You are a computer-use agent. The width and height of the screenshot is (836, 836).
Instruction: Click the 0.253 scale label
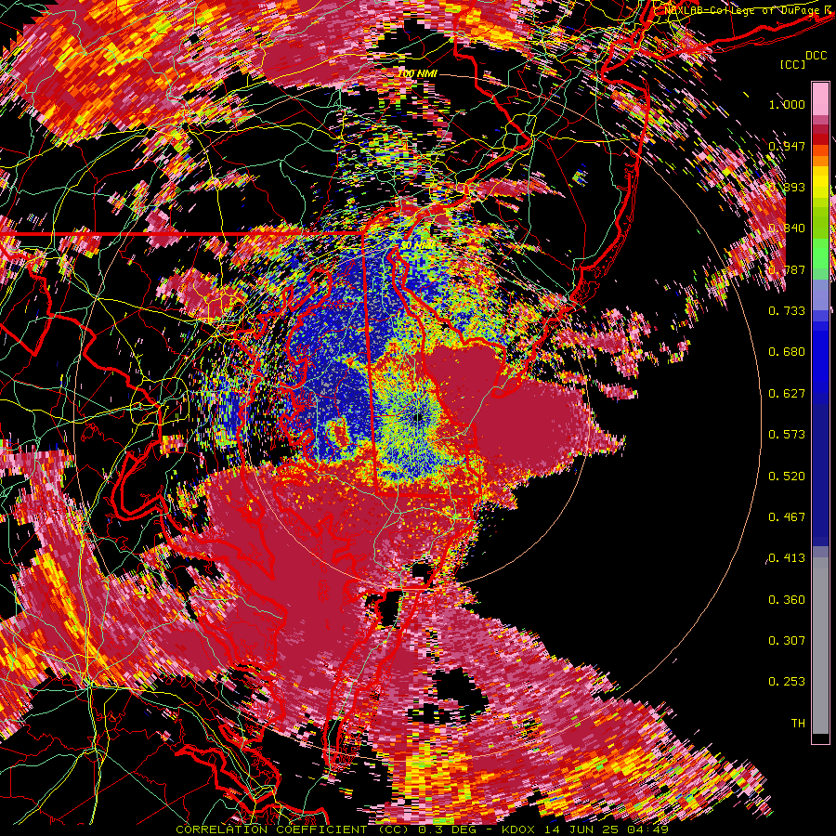787,682
